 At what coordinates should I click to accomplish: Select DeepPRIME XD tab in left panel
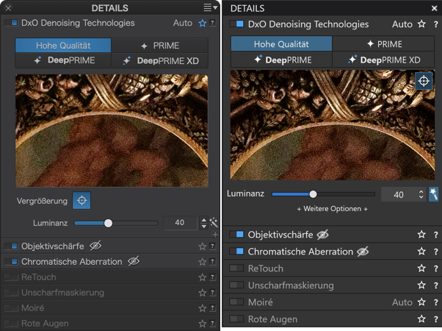pos(160,60)
